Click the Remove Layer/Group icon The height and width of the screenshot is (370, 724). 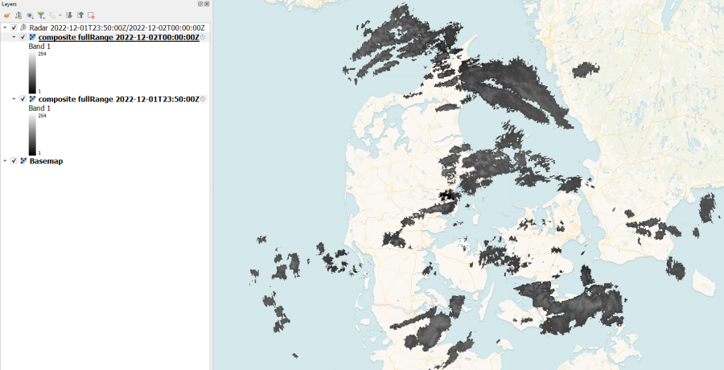coord(91,15)
